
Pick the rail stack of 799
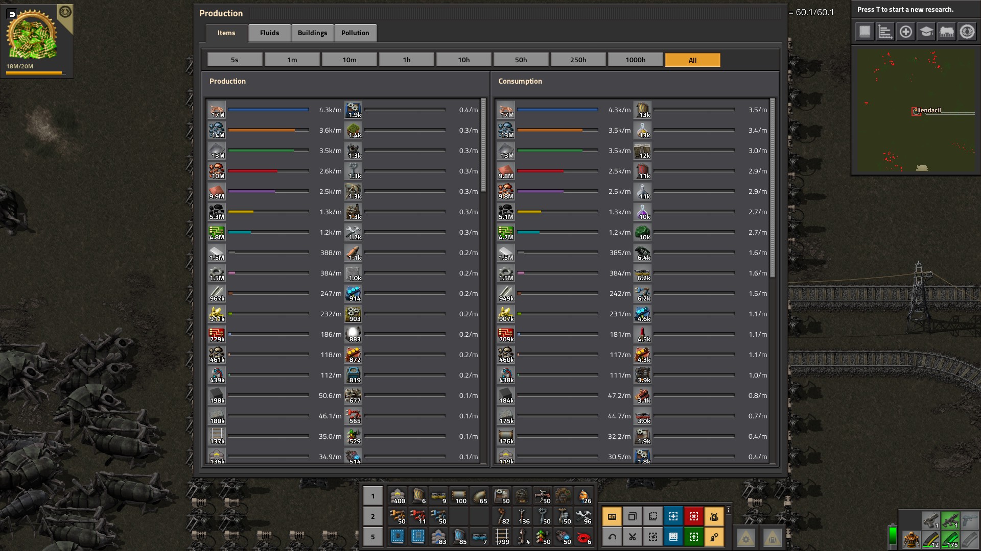(x=502, y=537)
